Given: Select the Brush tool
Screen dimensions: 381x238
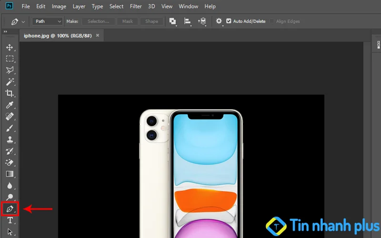Looking at the screenshot, I should [10, 128].
